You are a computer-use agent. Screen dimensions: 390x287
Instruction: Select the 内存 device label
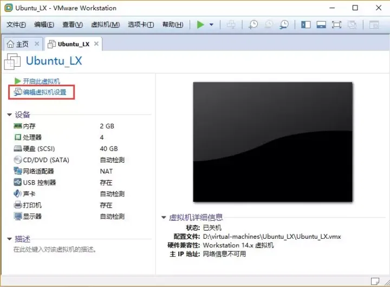pyautogui.click(x=29, y=126)
